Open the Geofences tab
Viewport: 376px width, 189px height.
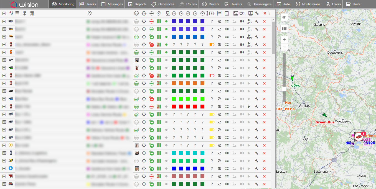pos(163,4)
